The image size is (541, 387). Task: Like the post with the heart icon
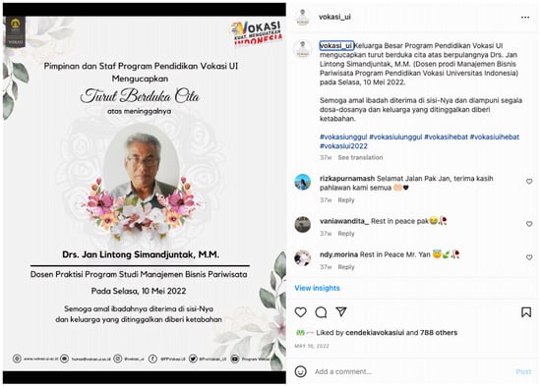(301, 312)
